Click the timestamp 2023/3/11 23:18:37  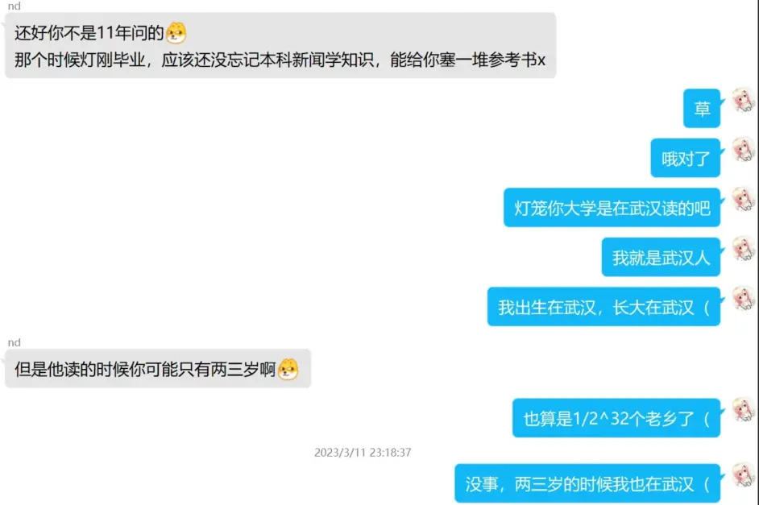(363, 453)
